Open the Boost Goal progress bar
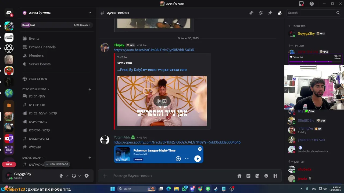The height and width of the screenshot is (193, 344). click(x=57, y=25)
